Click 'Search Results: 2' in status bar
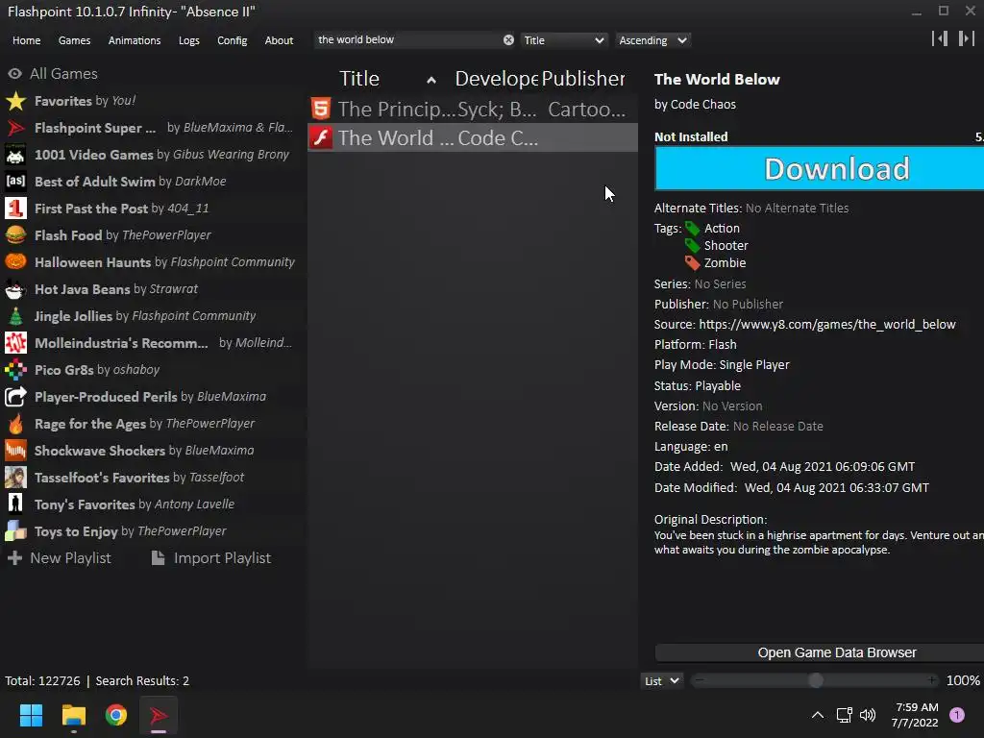Screen dimensions: 984x738 (x=142, y=681)
